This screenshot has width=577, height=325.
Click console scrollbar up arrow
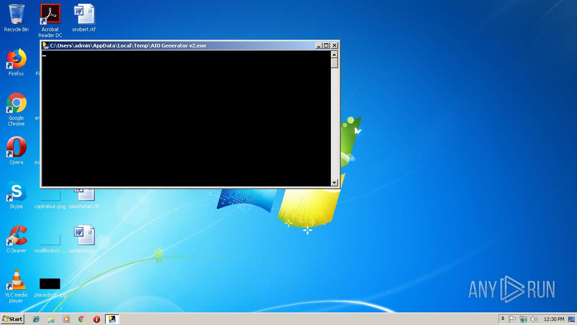pyautogui.click(x=334, y=55)
